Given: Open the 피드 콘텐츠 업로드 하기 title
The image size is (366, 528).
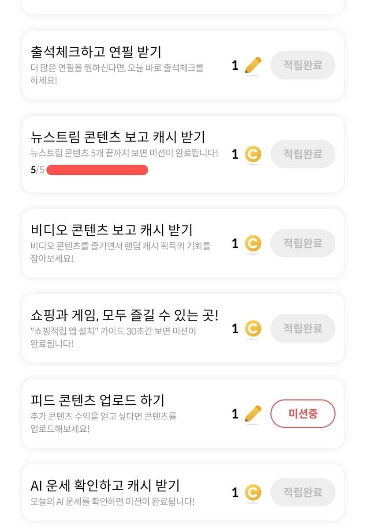Looking at the screenshot, I should 97,400.
